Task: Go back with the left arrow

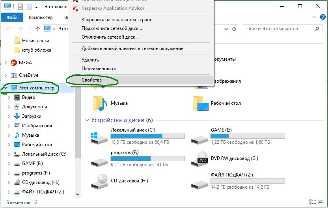Action: click(x=9, y=29)
